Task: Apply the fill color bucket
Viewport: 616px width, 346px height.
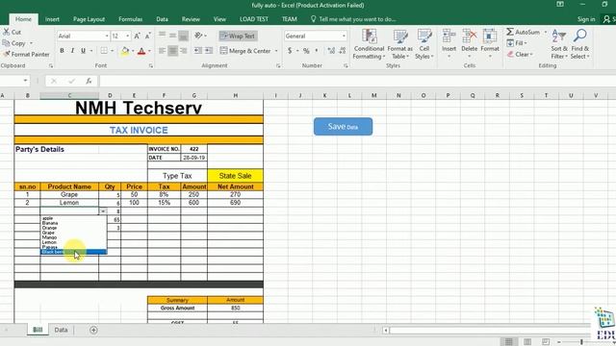Action: tap(125, 51)
